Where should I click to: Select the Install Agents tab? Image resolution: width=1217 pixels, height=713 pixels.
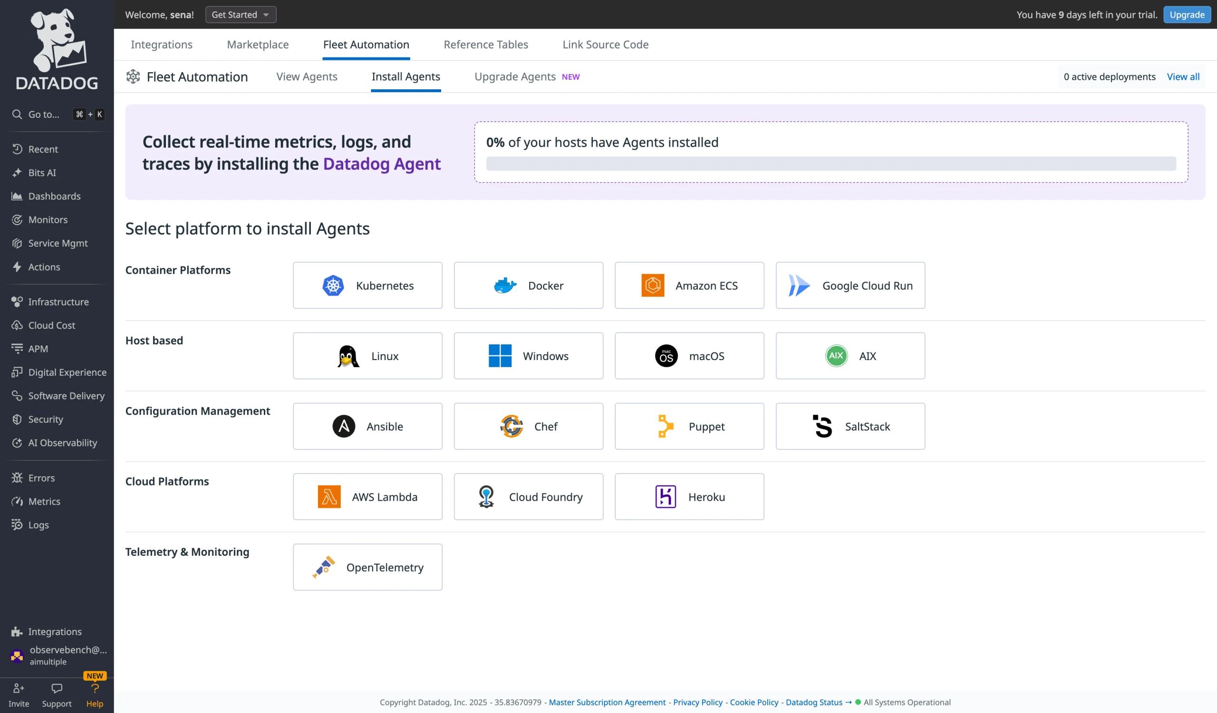tap(406, 76)
